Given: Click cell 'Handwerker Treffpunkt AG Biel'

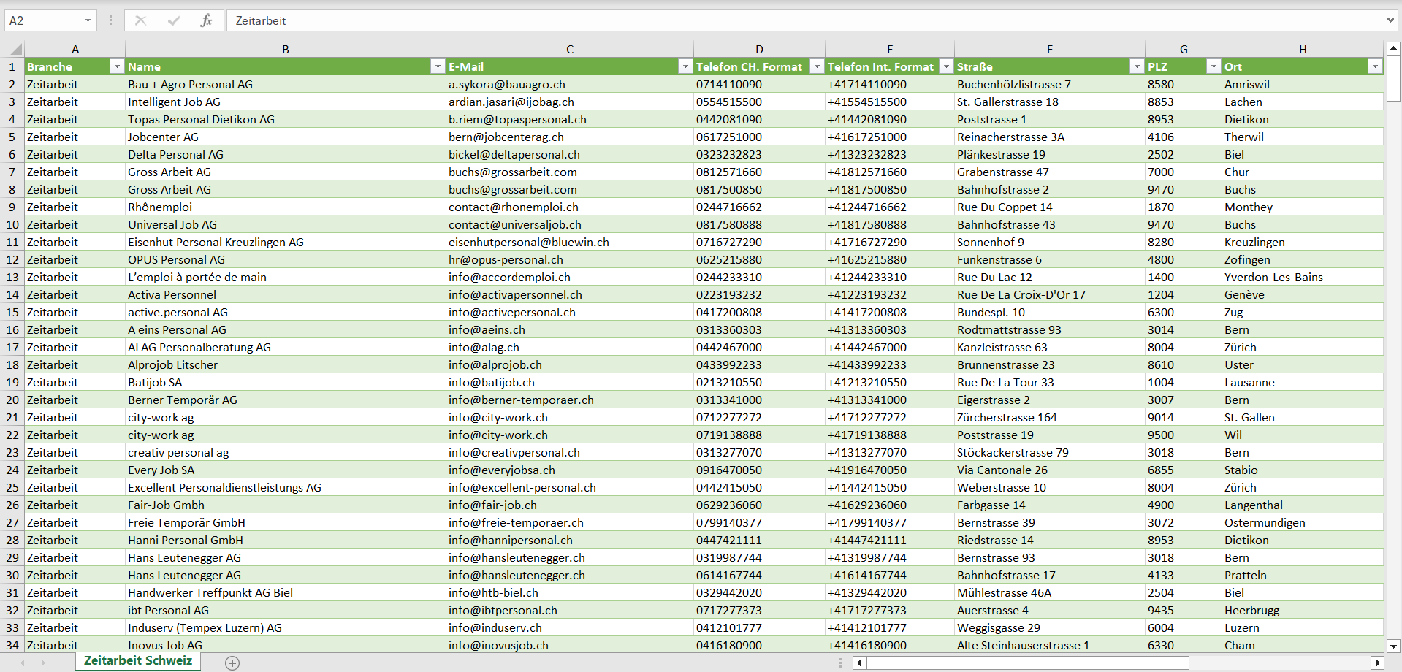Looking at the screenshot, I should pyautogui.click(x=286, y=592).
